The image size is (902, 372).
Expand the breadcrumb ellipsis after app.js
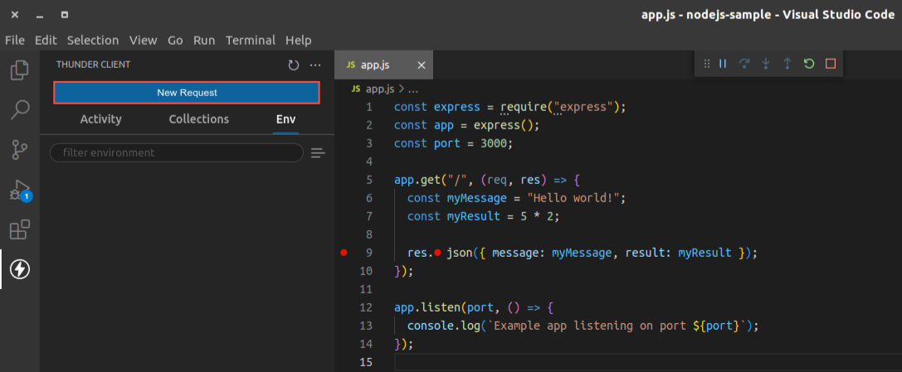click(412, 89)
